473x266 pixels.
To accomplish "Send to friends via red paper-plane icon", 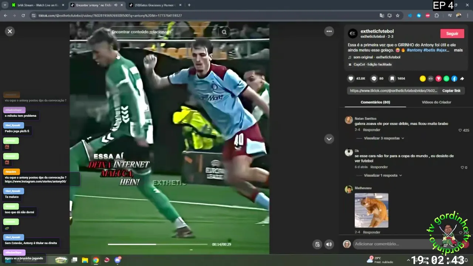I will click(439, 79).
